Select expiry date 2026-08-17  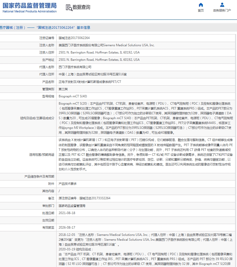pos(67,228)
